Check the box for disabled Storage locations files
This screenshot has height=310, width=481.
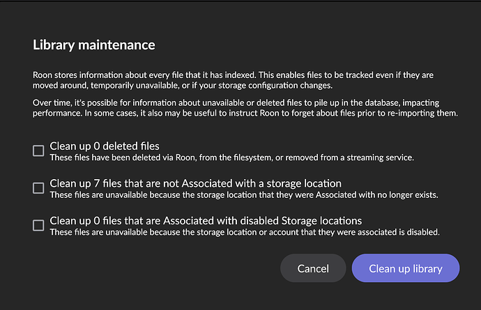coord(38,226)
